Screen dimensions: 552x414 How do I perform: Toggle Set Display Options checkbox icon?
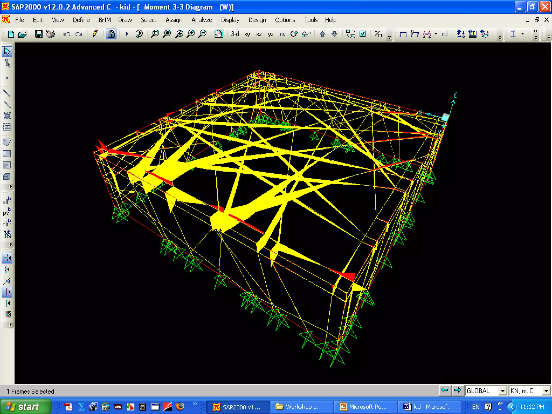pyautogui.click(x=363, y=34)
